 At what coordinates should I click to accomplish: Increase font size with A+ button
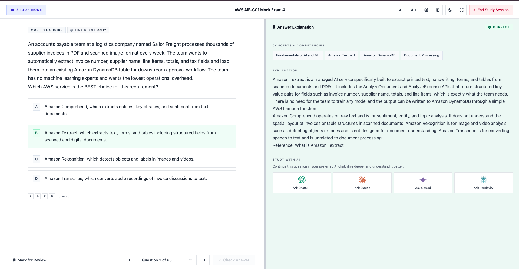click(x=414, y=10)
